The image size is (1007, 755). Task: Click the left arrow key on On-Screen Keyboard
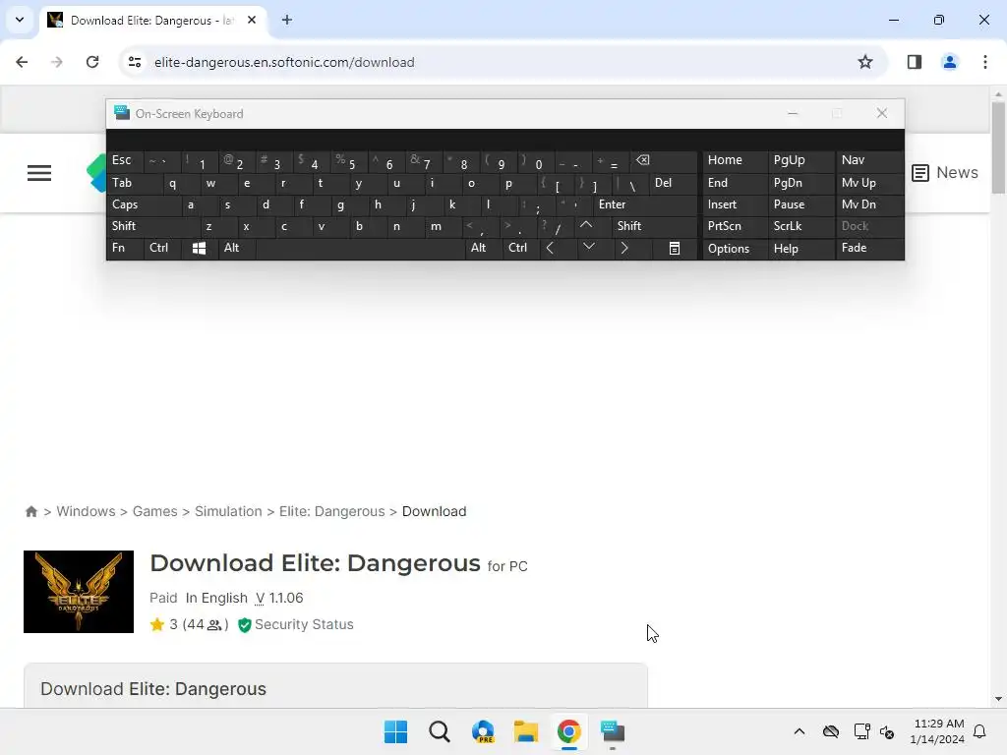[550, 249]
